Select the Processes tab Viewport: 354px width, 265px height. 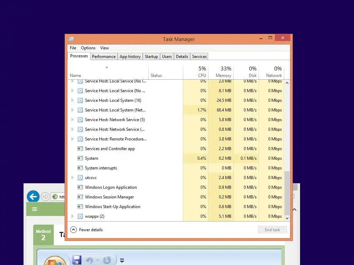[x=79, y=56]
